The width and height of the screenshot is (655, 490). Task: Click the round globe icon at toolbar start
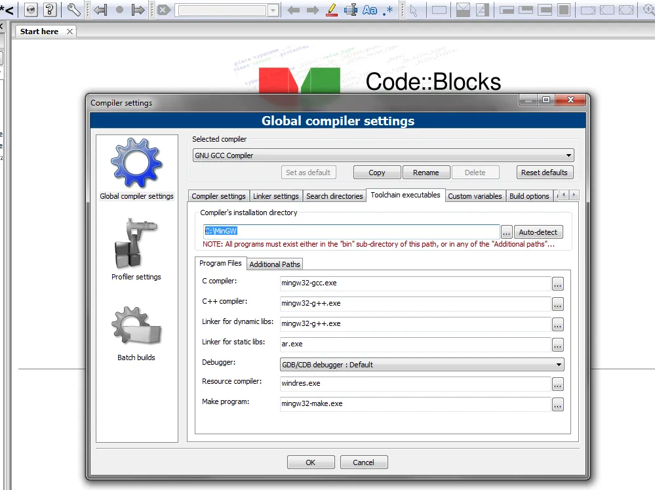tap(31, 9)
